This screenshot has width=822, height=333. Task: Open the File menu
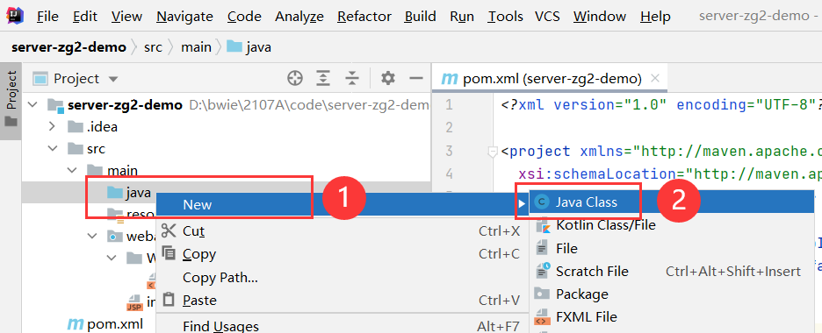(47, 16)
